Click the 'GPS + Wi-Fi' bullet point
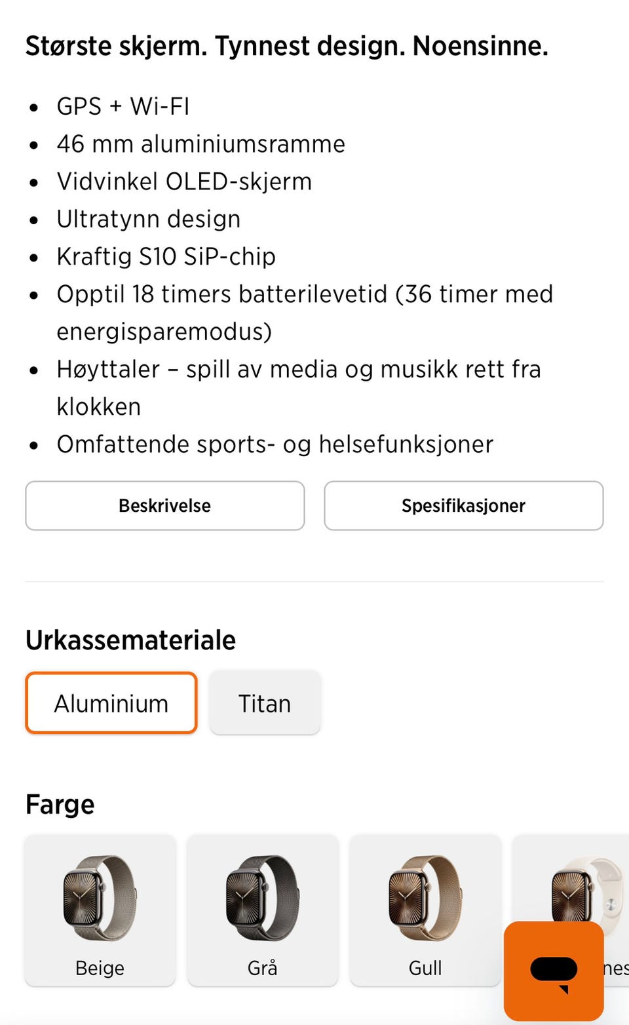Viewport: 629px width, 1025px height. 123,106
